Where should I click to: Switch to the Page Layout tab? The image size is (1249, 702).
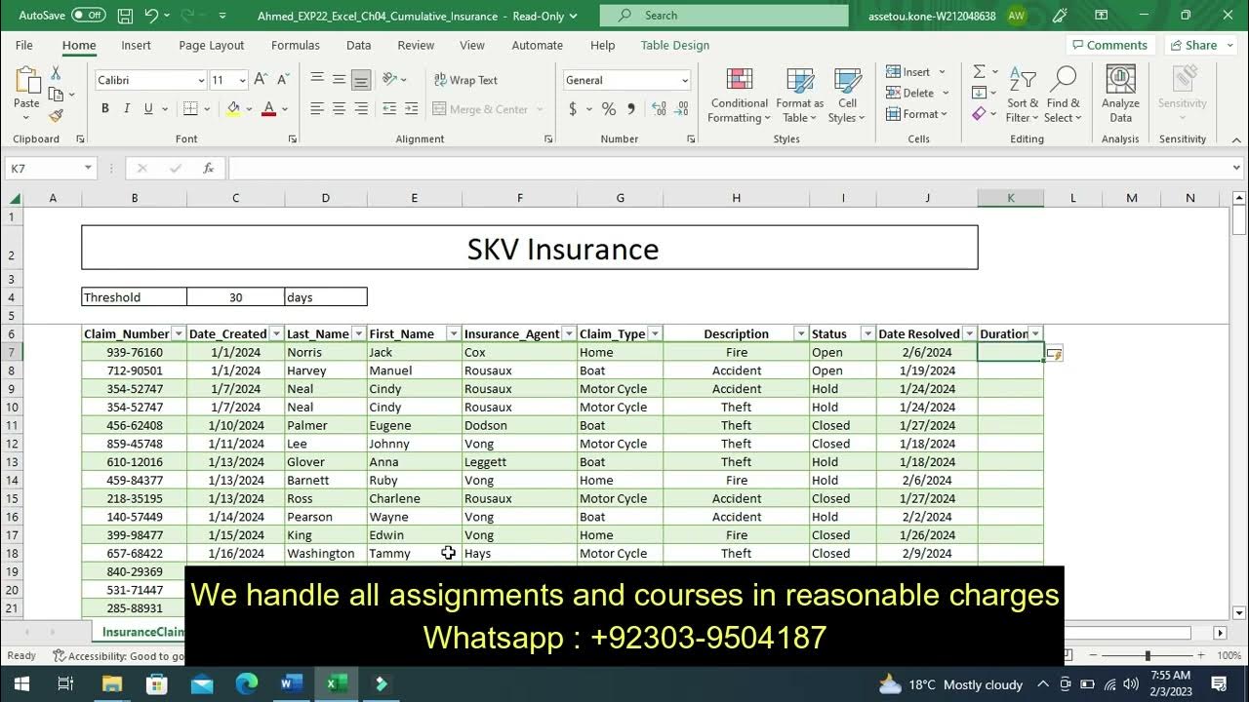212,45
